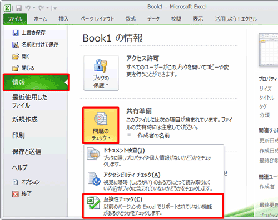The image size is (278, 220).
Task: Switch to the データ tab
Action: pyautogui.click(x=153, y=19)
